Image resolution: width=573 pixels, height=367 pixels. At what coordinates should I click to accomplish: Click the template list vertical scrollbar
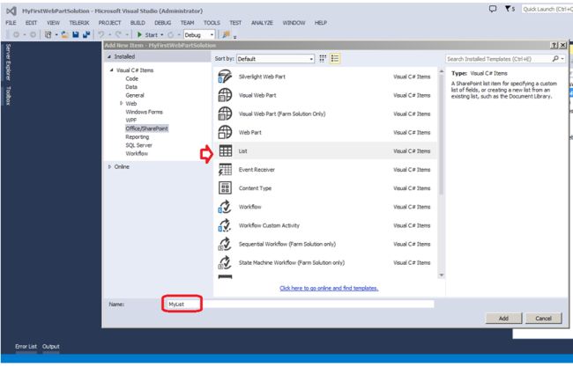(x=441, y=135)
